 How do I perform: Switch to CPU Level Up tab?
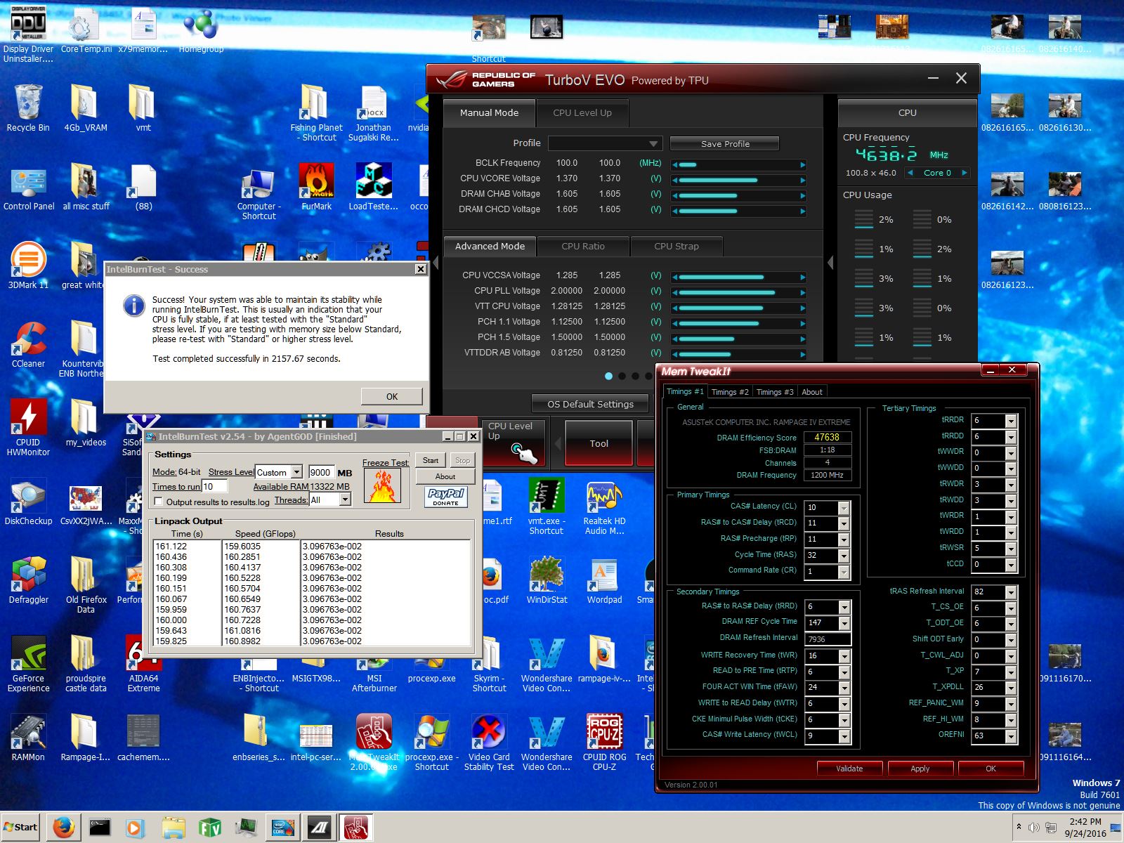[x=582, y=113]
